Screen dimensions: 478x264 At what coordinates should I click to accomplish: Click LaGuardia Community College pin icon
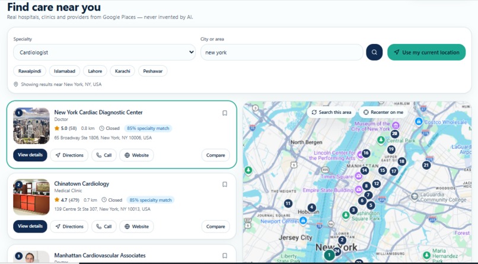click(415, 196)
